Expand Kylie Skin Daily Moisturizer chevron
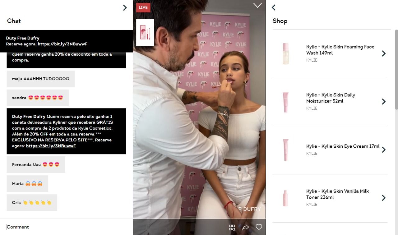The image size is (398, 235). click(x=384, y=102)
